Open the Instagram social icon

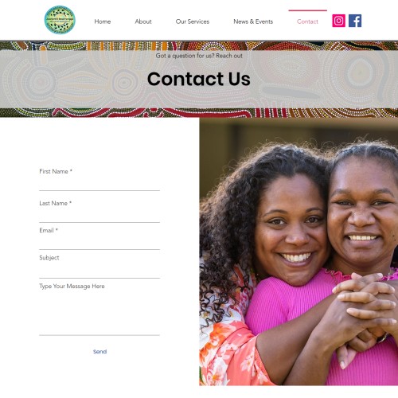coord(338,21)
